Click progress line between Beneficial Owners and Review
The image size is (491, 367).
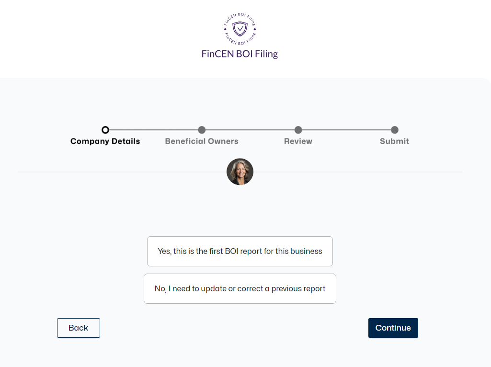[250, 130]
